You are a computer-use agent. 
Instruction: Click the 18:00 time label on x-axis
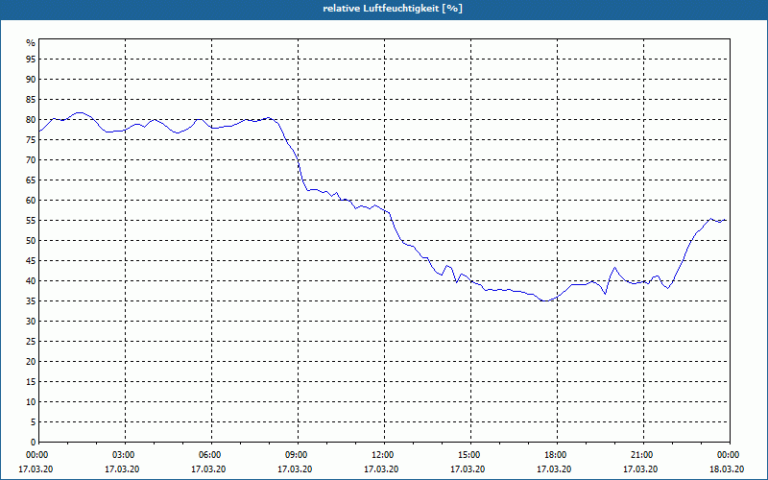[x=557, y=455]
